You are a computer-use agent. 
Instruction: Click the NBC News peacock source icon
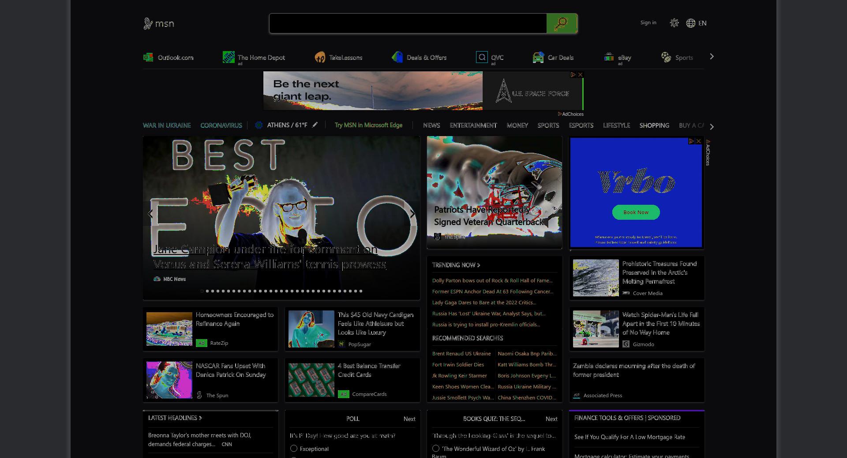pyautogui.click(x=157, y=279)
